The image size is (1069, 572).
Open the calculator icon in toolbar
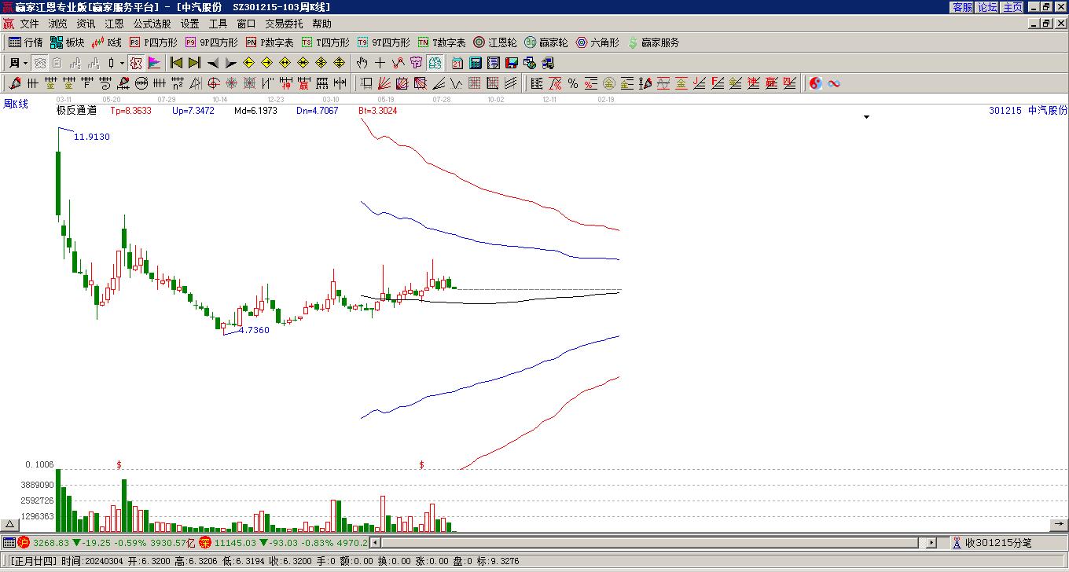pyautogui.click(x=475, y=63)
